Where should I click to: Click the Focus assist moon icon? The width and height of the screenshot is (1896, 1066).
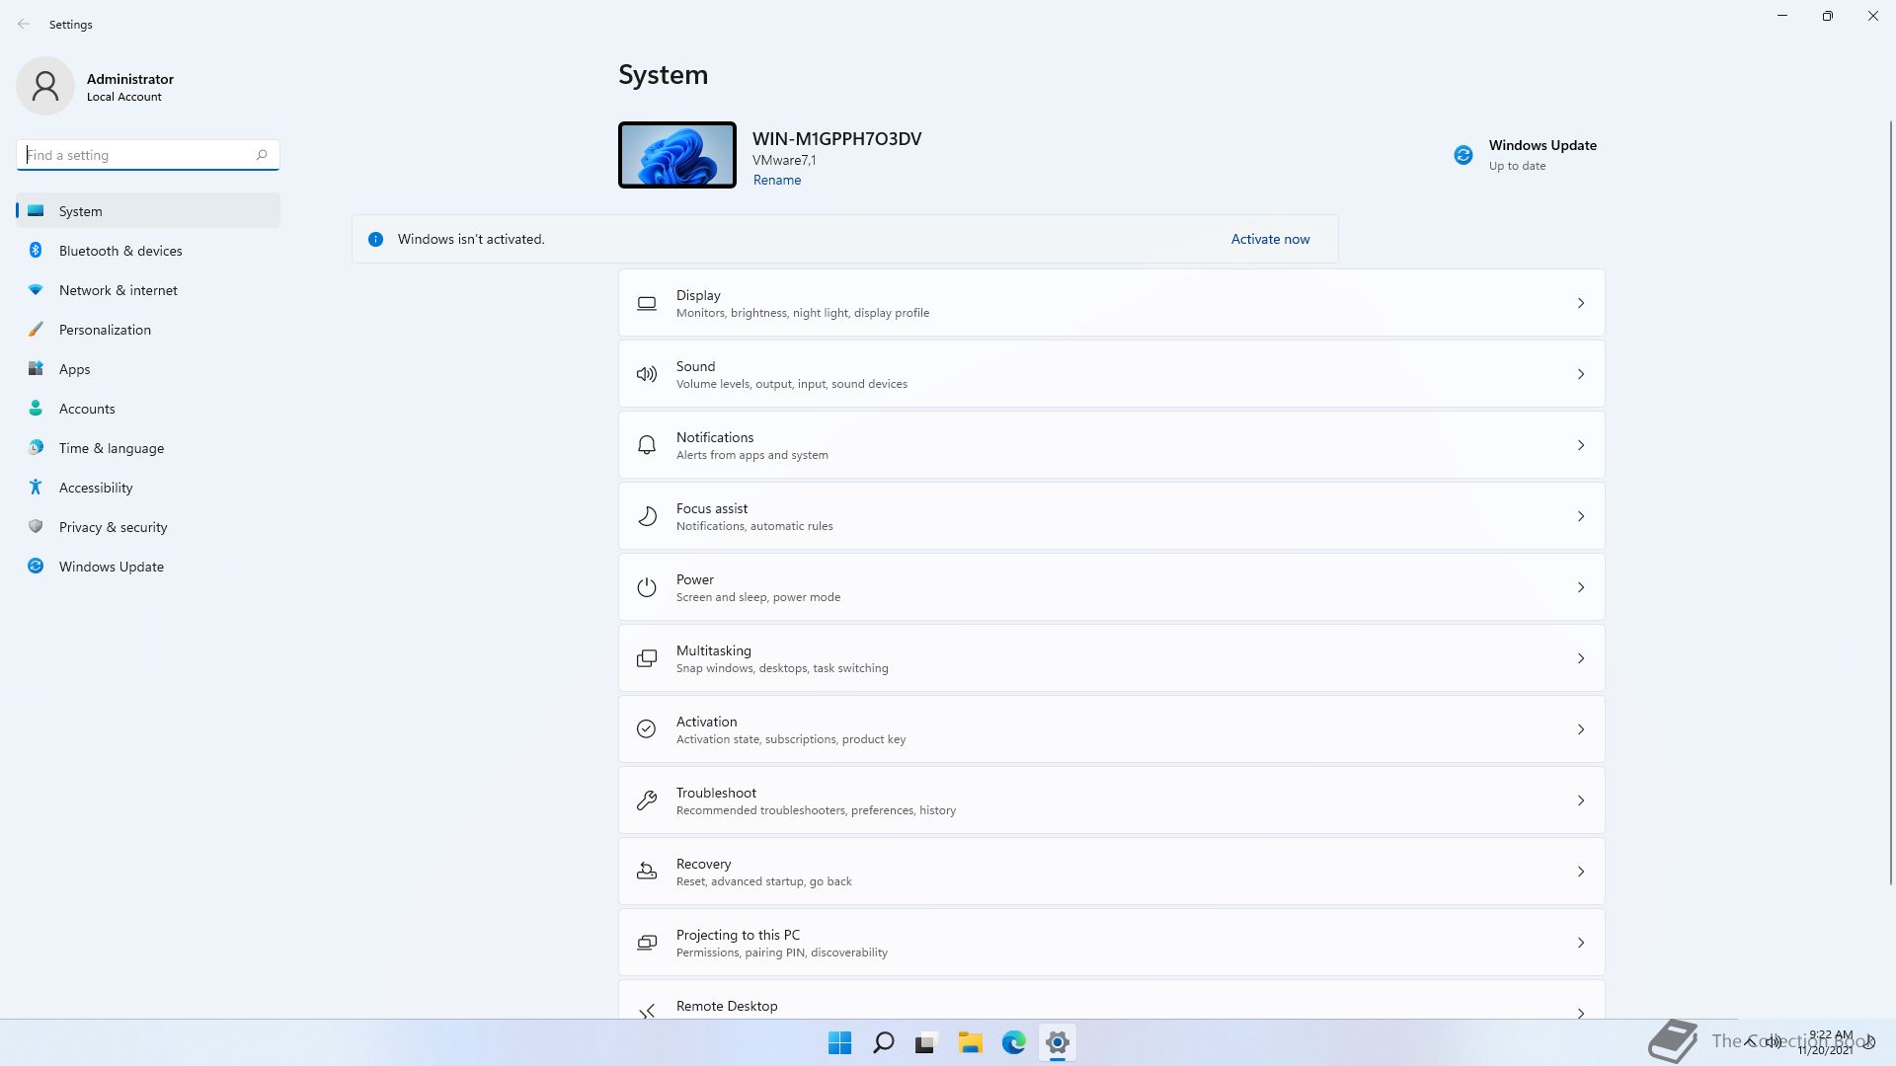click(x=647, y=516)
